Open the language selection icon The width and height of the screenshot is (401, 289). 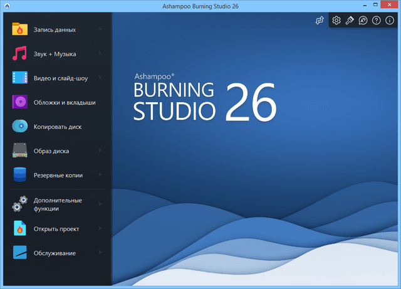[363, 21]
